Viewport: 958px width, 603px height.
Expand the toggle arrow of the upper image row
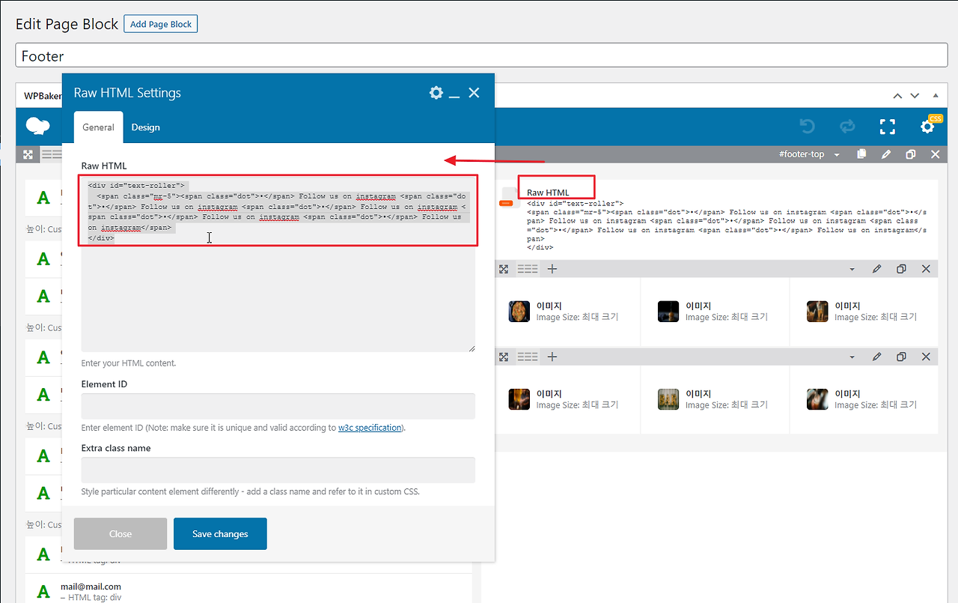click(x=852, y=270)
